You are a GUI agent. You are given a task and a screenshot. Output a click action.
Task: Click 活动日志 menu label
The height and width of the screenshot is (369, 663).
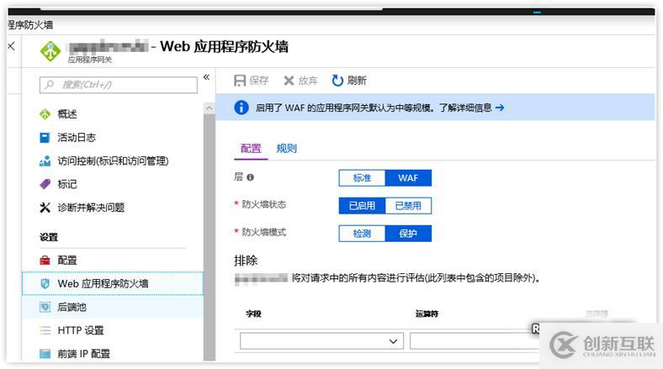[77, 137]
